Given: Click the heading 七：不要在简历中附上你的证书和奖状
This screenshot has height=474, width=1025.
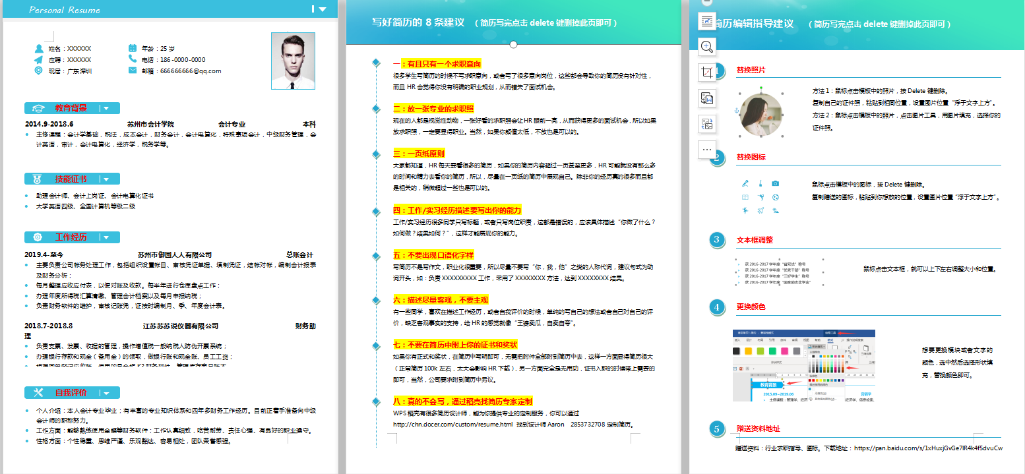Looking at the screenshot, I should (454, 344).
